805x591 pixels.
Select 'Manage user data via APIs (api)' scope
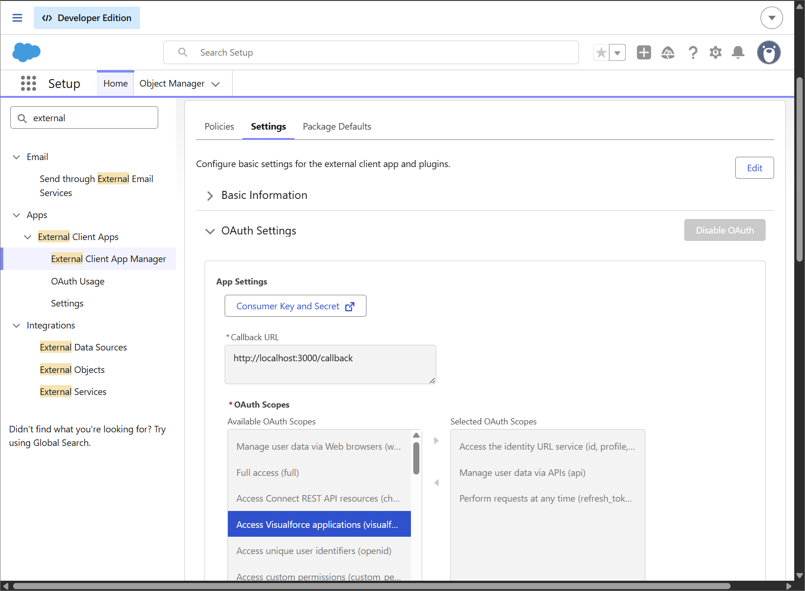[x=548, y=473]
